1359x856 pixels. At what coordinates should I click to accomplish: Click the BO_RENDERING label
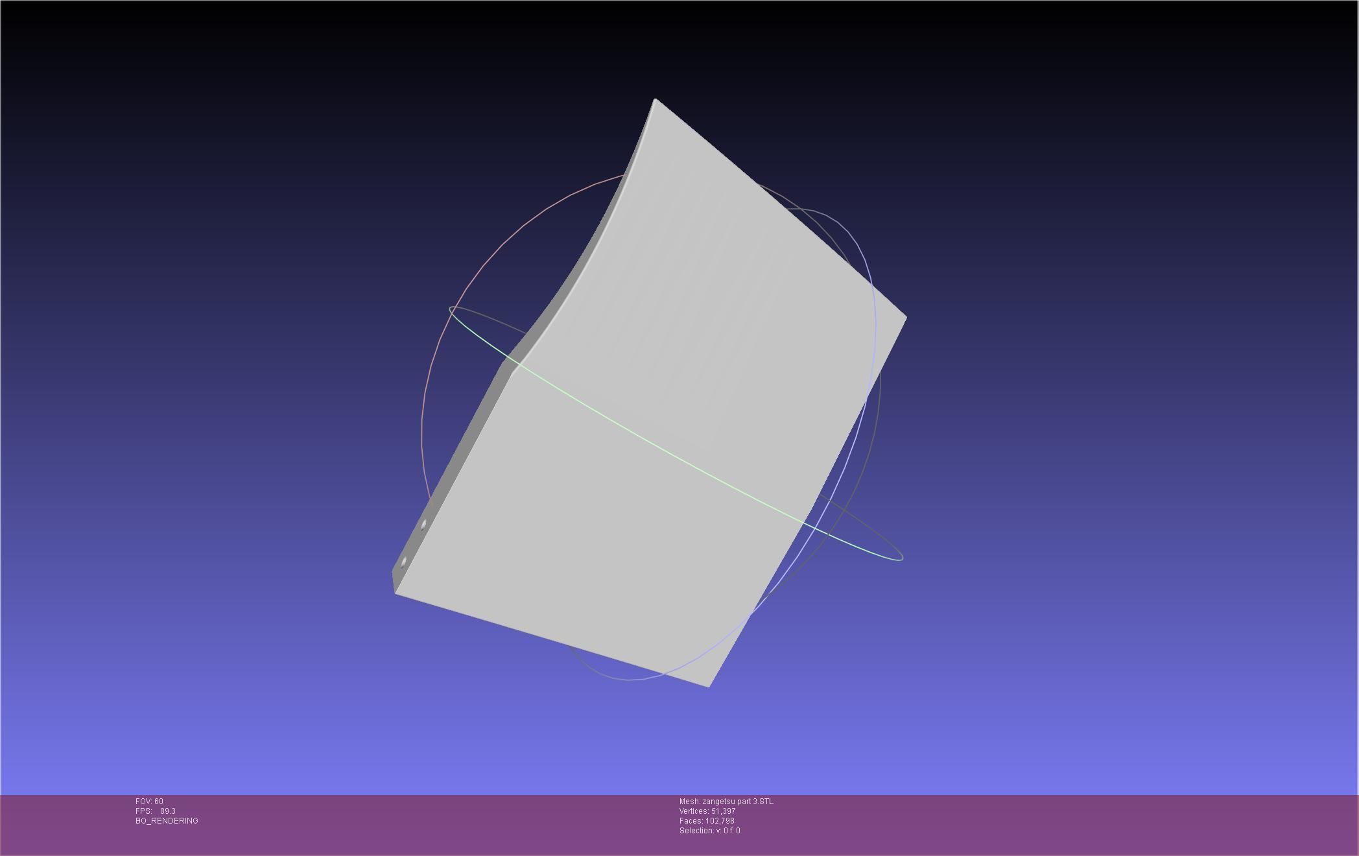[167, 821]
